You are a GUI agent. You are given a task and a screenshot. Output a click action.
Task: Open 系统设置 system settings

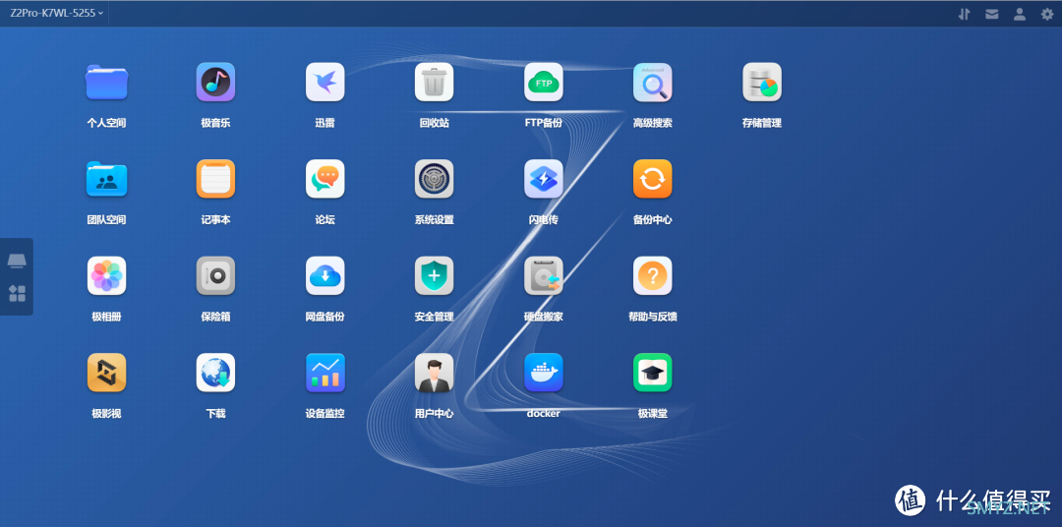(435, 179)
